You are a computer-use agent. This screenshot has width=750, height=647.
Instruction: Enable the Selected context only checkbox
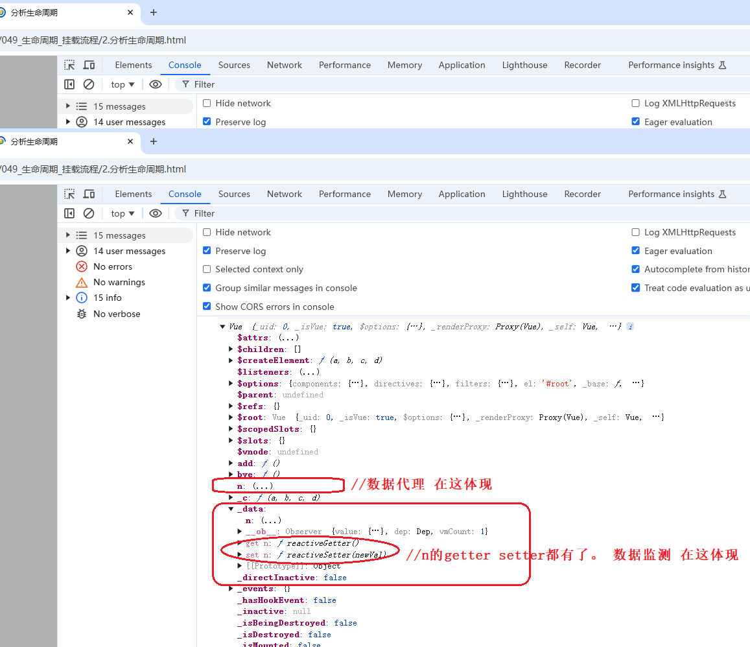click(x=207, y=269)
